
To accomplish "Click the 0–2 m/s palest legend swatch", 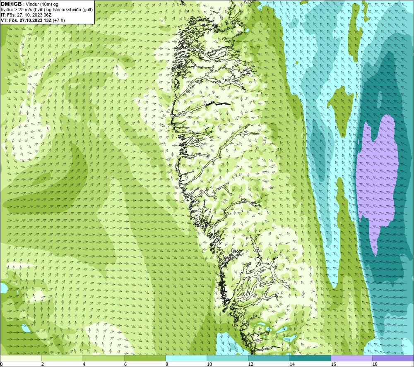I will (21, 358).
